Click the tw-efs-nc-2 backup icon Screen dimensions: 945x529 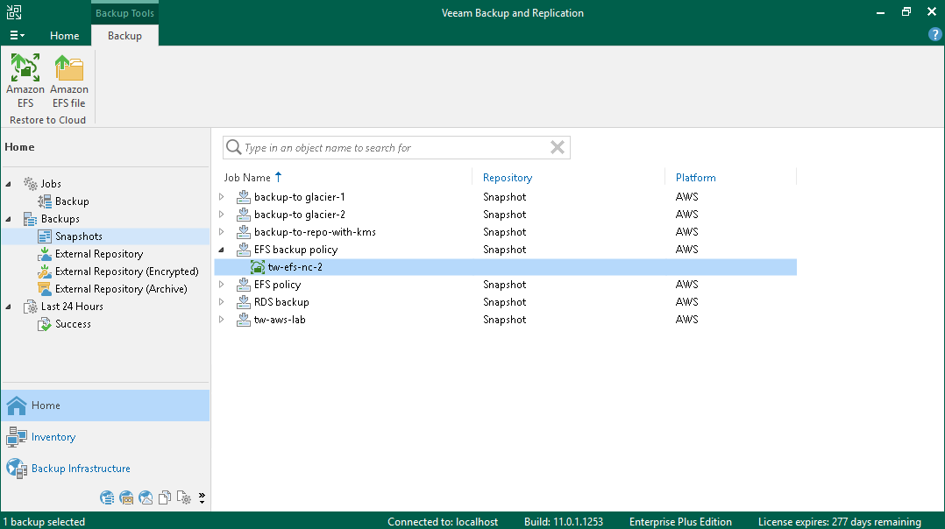point(257,267)
